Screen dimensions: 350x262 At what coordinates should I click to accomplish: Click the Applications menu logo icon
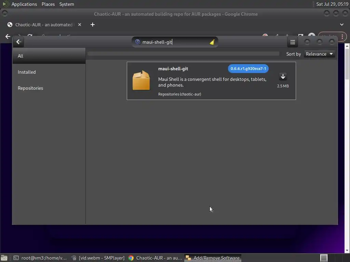click(x=6, y=4)
